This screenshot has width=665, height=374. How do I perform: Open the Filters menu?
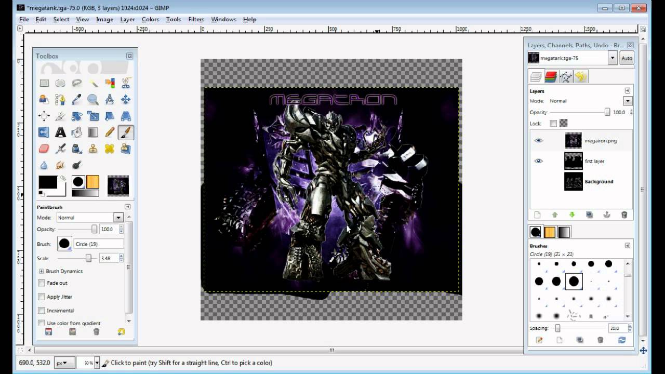[196, 19]
